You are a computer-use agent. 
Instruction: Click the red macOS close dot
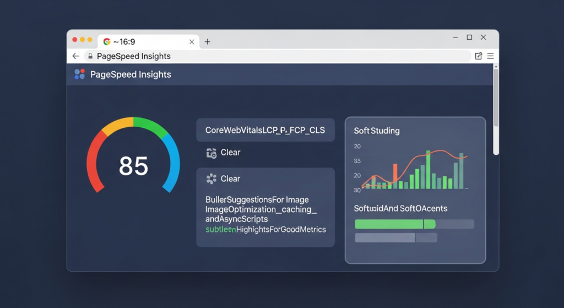click(x=75, y=40)
